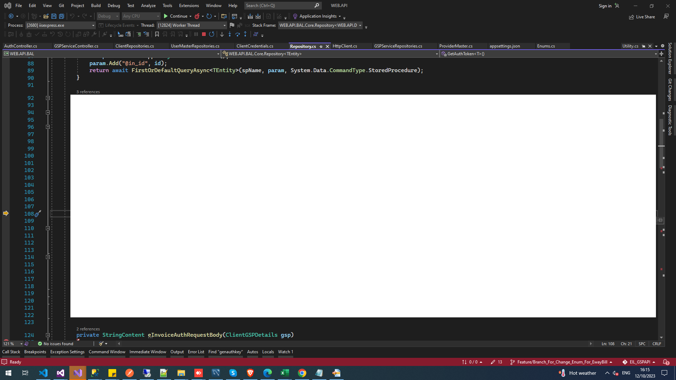Open the Debug menu

113,6
